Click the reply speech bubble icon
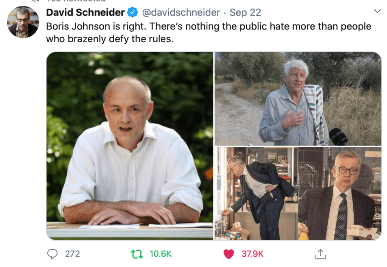387x267 pixels. pyautogui.click(x=52, y=254)
